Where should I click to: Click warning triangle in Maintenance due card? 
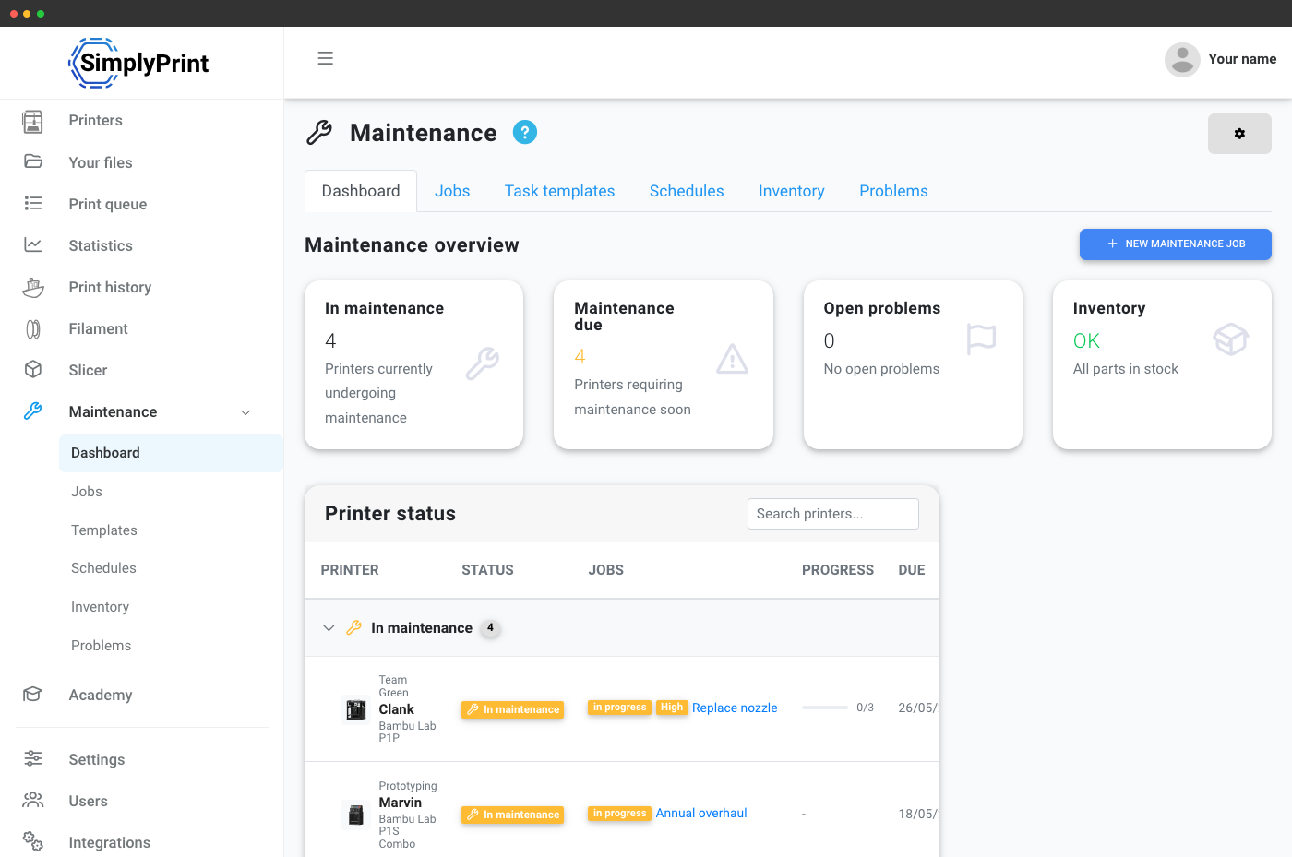click(x=732, y=359)
